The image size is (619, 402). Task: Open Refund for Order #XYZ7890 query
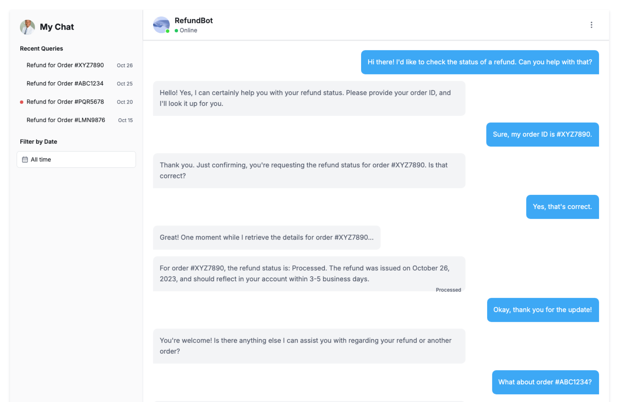(65, 65)
